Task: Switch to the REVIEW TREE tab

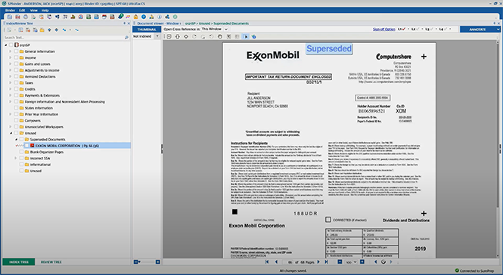Action: 51,262
